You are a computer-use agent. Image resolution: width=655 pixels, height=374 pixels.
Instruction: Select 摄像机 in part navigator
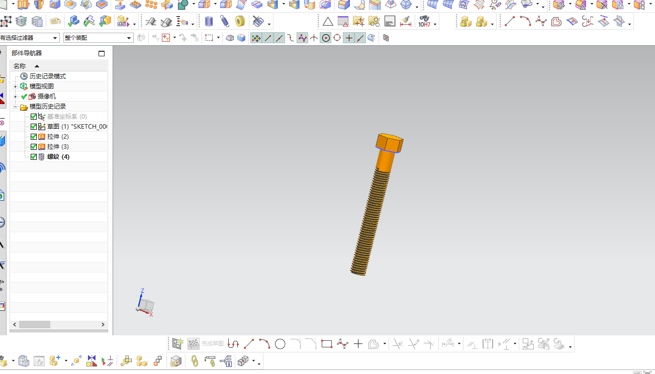[47, 97]
